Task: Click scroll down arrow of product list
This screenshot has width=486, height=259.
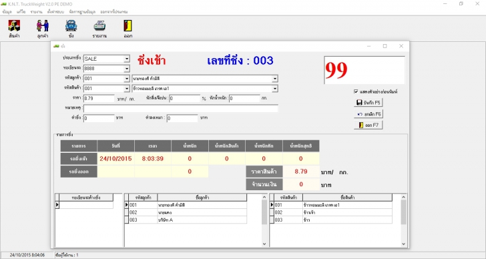Action: [403, 244]
